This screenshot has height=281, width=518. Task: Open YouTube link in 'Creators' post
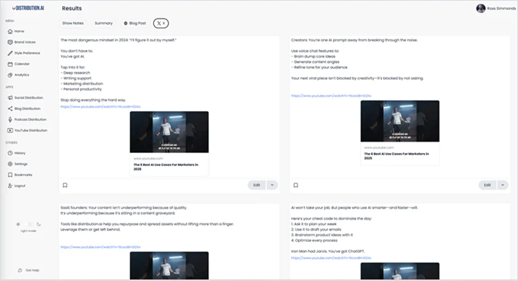click(x=331, y=96)
